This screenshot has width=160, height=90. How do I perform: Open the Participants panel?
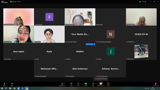point(62,84)
